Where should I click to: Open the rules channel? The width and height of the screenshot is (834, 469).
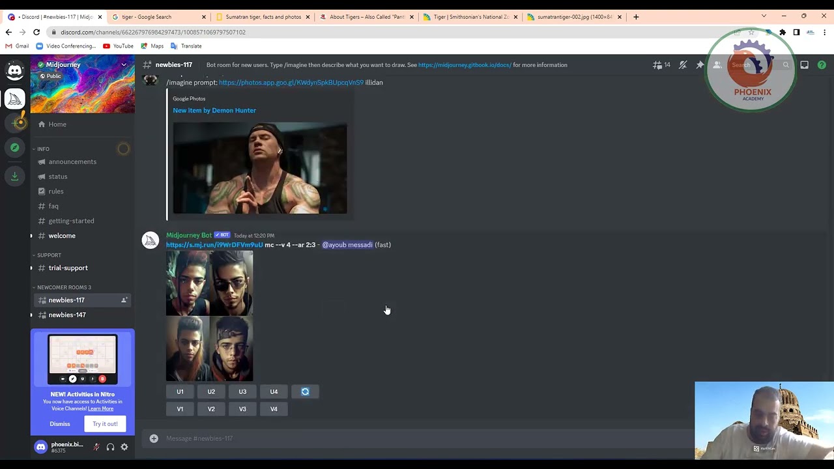coord(83,192)
